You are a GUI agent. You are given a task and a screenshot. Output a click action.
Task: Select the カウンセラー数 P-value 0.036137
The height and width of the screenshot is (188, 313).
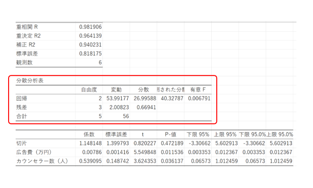(172, 161)
